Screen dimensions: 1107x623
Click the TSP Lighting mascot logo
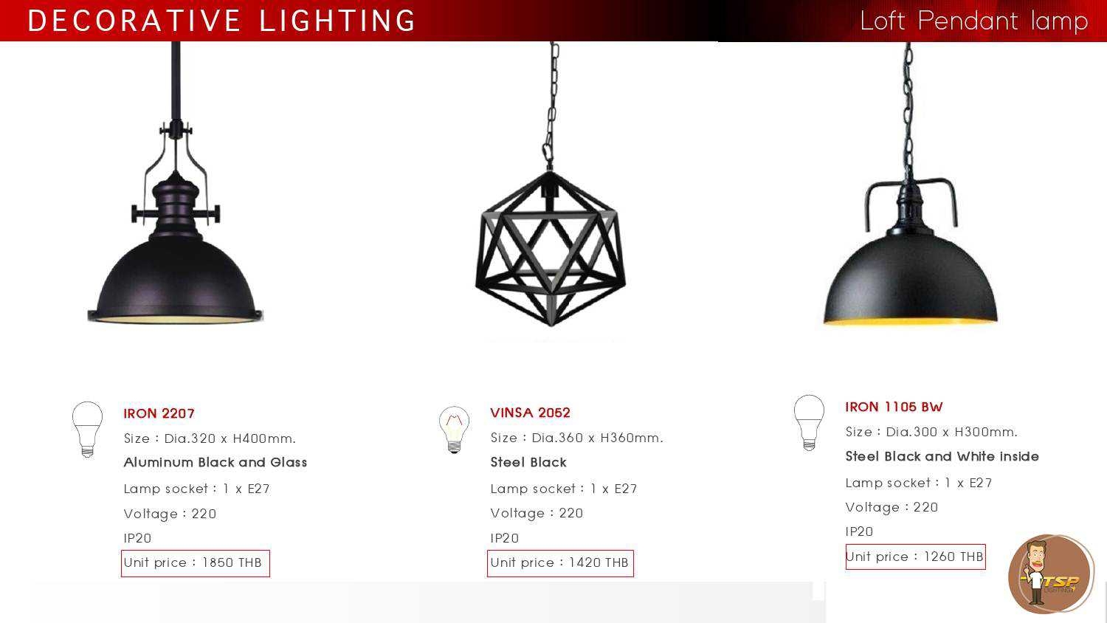1051,574
